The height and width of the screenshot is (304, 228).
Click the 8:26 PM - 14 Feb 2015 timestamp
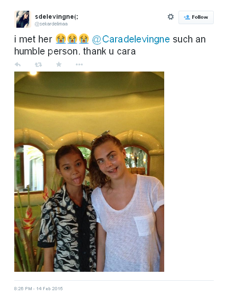(x=38, y=288)
